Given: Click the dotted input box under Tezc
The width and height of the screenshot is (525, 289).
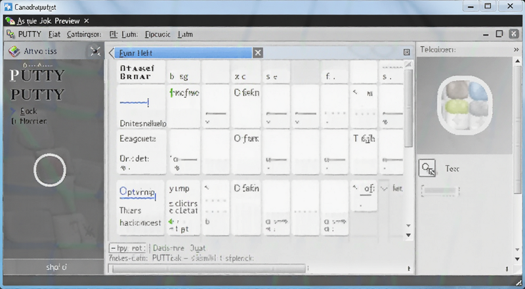Looking at the screenshot, I should coord(440,191).
